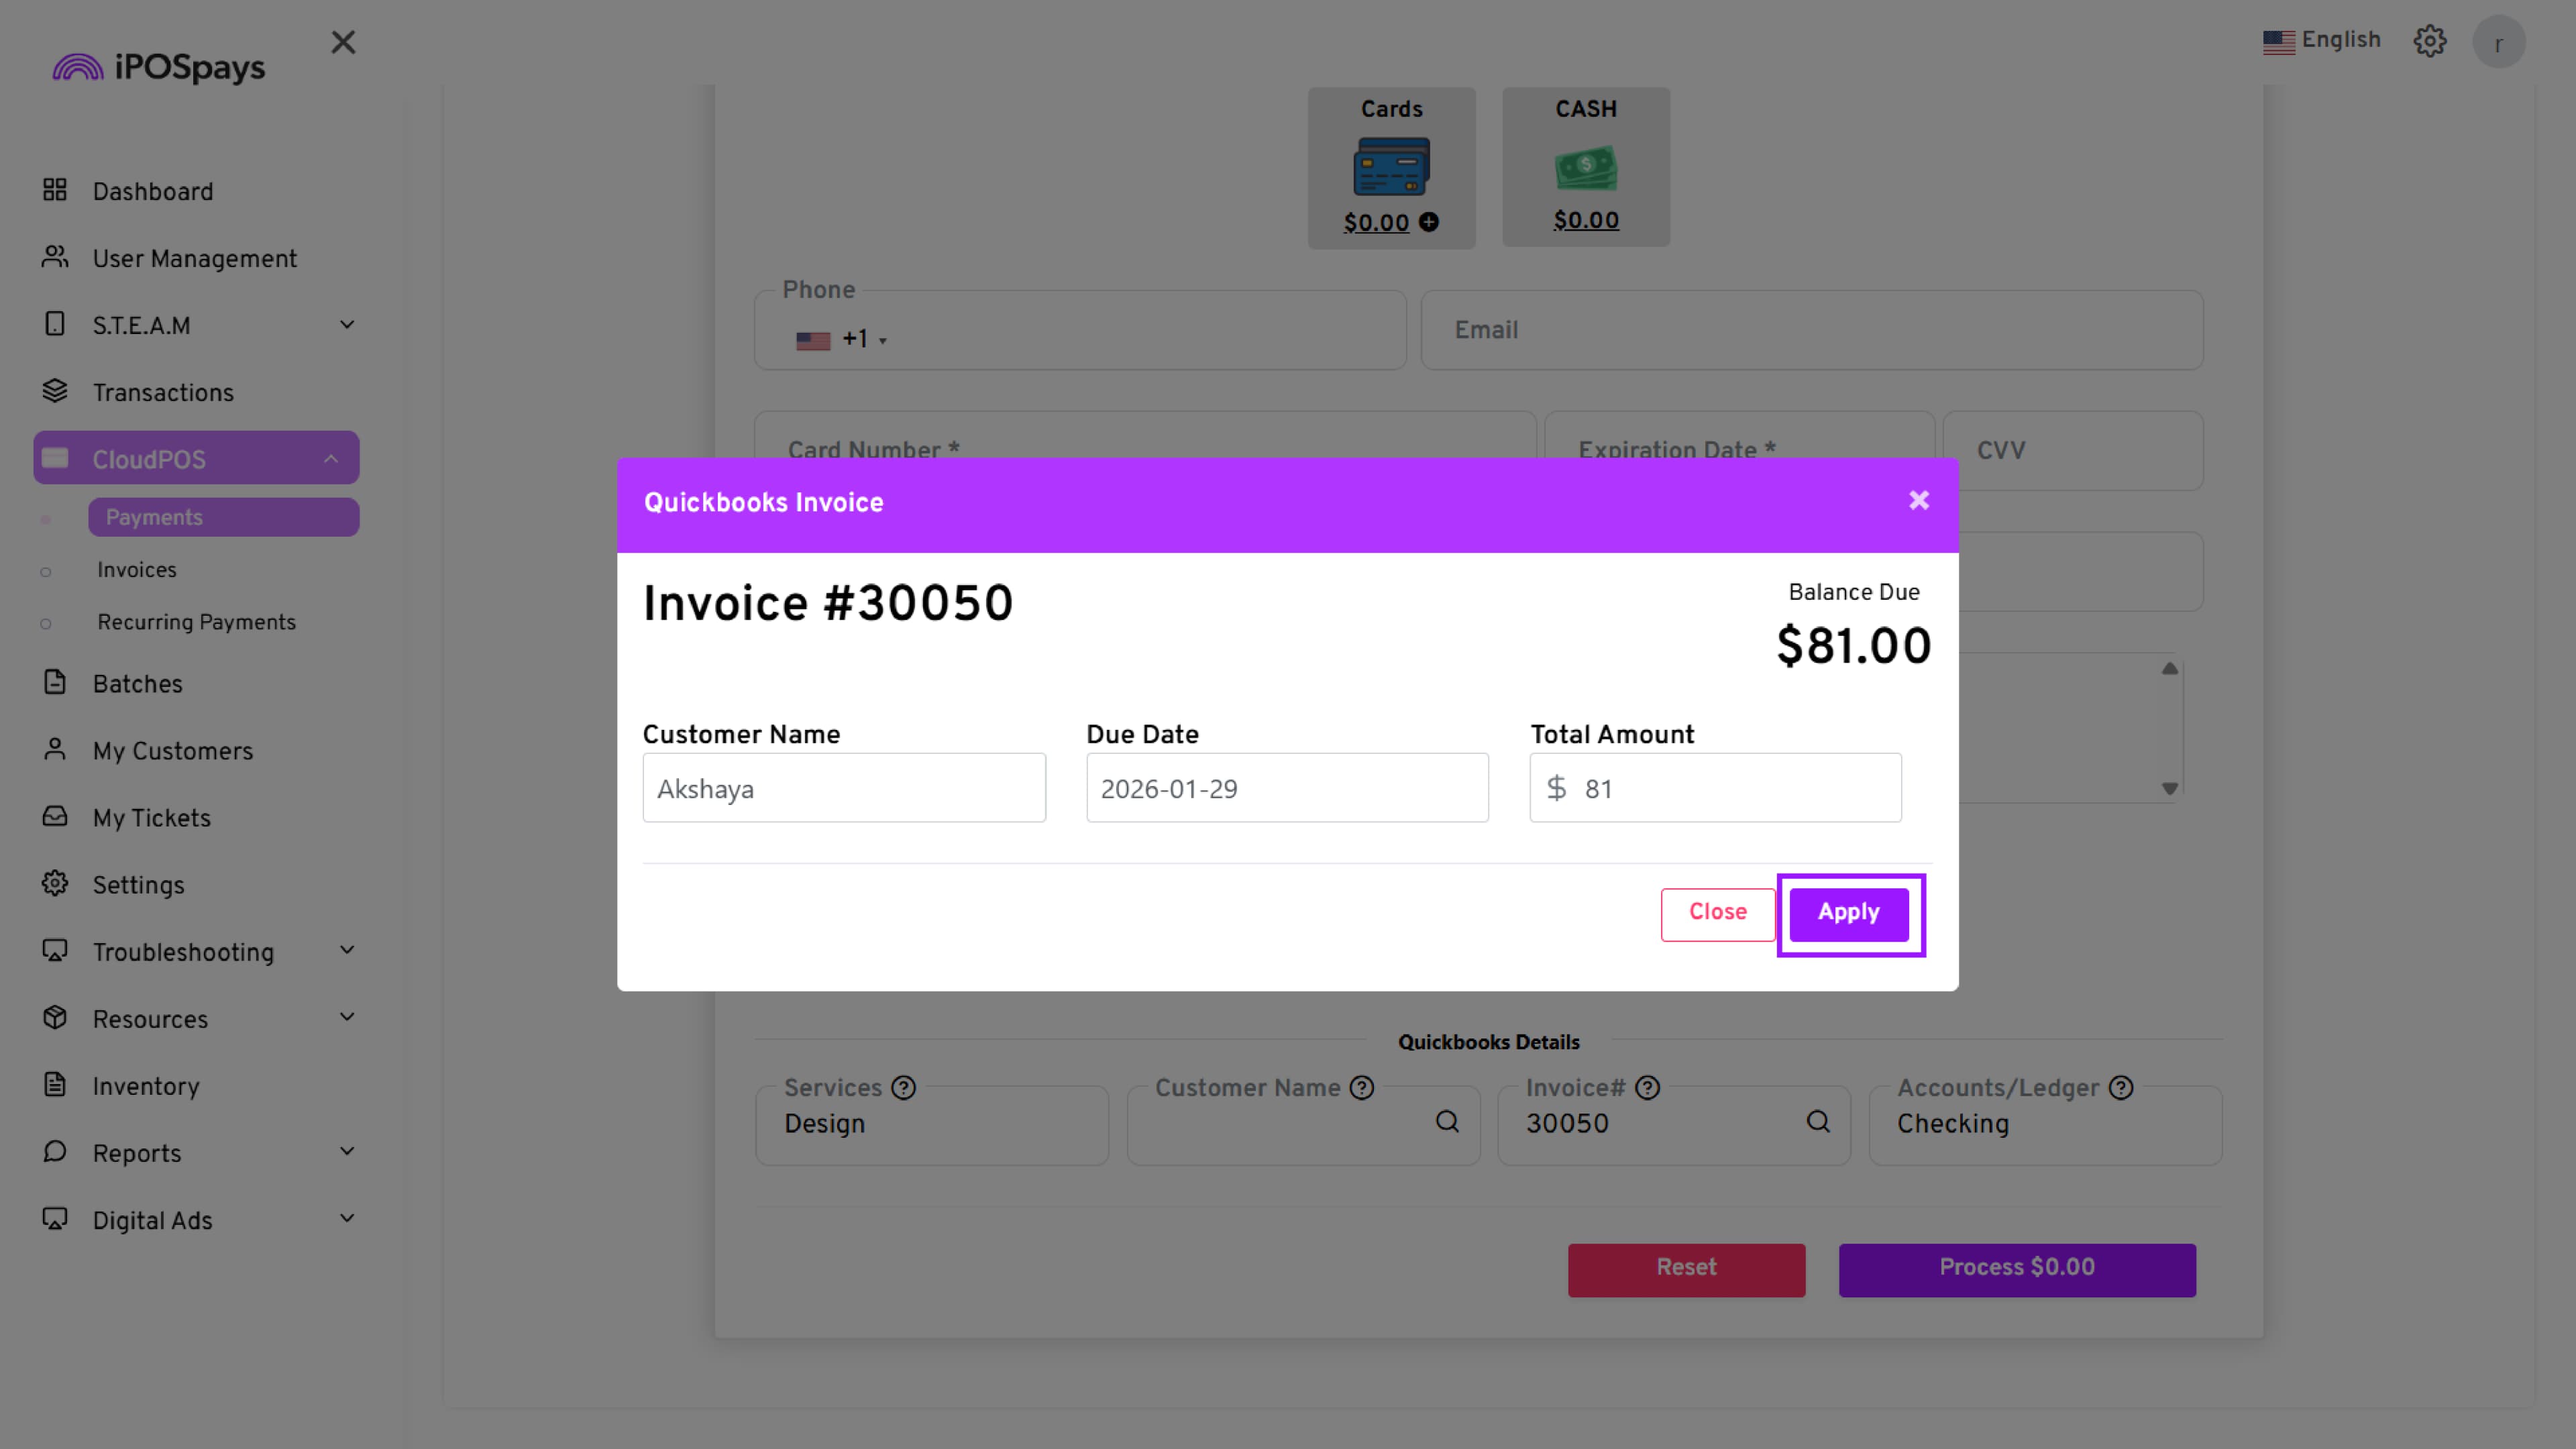
Task: Select the CASH payment method tile
Action: pos(1585,166)
